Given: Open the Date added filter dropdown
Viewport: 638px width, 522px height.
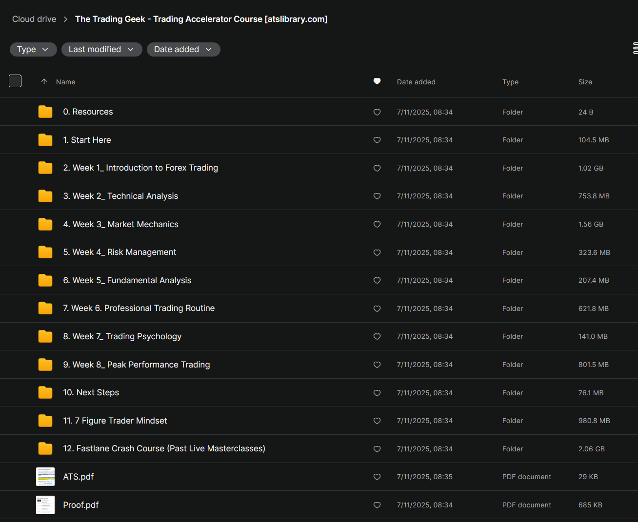Looking at the screenshot, I should pos(183,49).
